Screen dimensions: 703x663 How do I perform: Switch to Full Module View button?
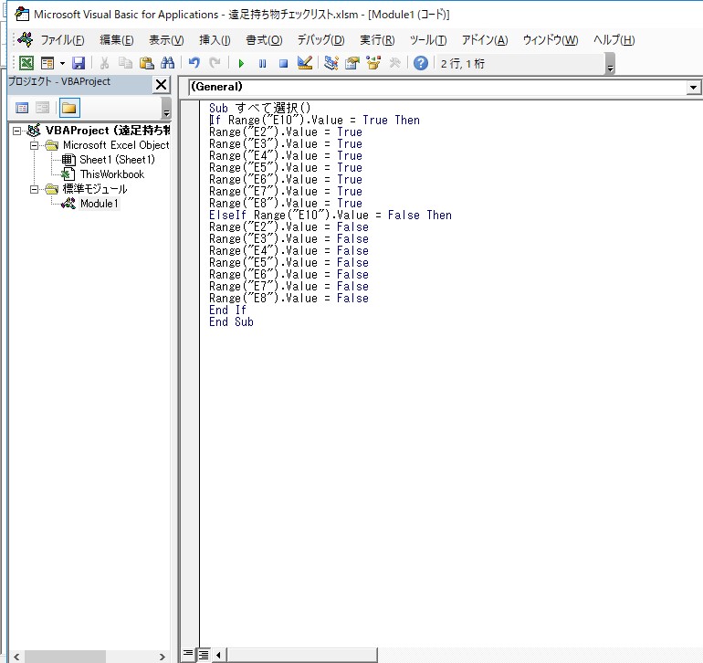coord(204,655)
